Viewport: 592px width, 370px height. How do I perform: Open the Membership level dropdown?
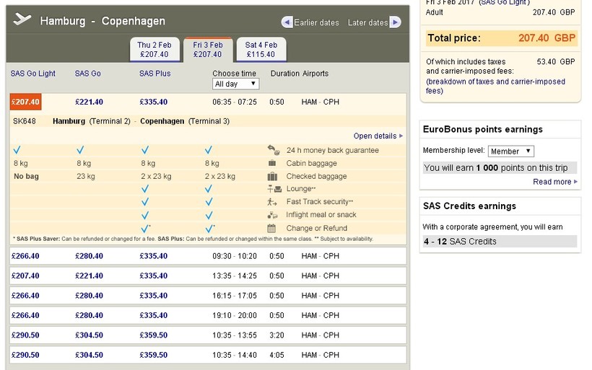[x=510, y=151]
